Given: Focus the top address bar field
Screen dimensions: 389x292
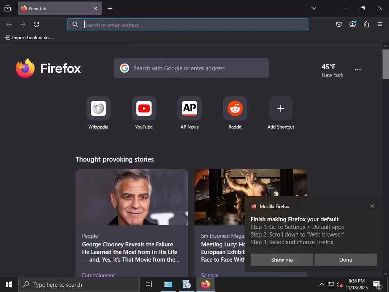Looking at the screenshot, I should 188,24.
